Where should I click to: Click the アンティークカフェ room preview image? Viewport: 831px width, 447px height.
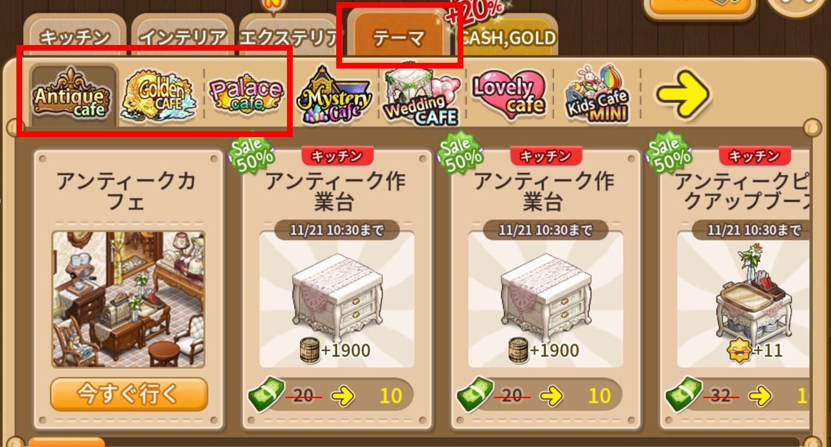pyautogui.click(x=129, y=299)
